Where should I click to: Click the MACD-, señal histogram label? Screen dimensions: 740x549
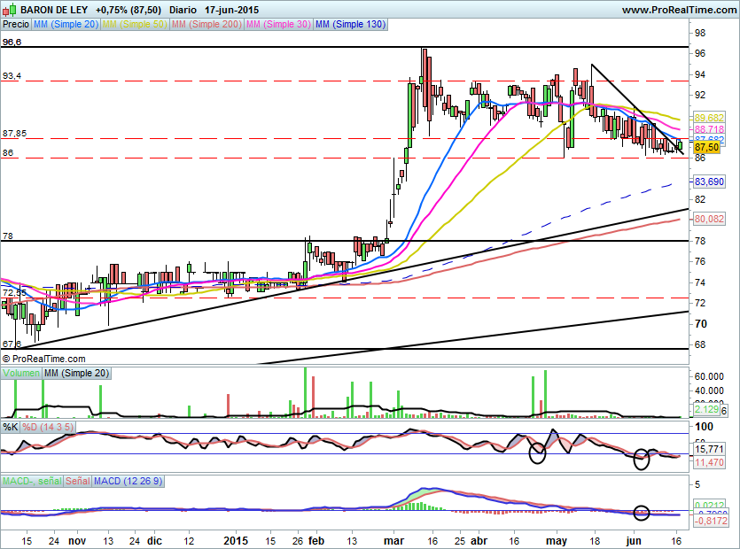tap(32, 481)
